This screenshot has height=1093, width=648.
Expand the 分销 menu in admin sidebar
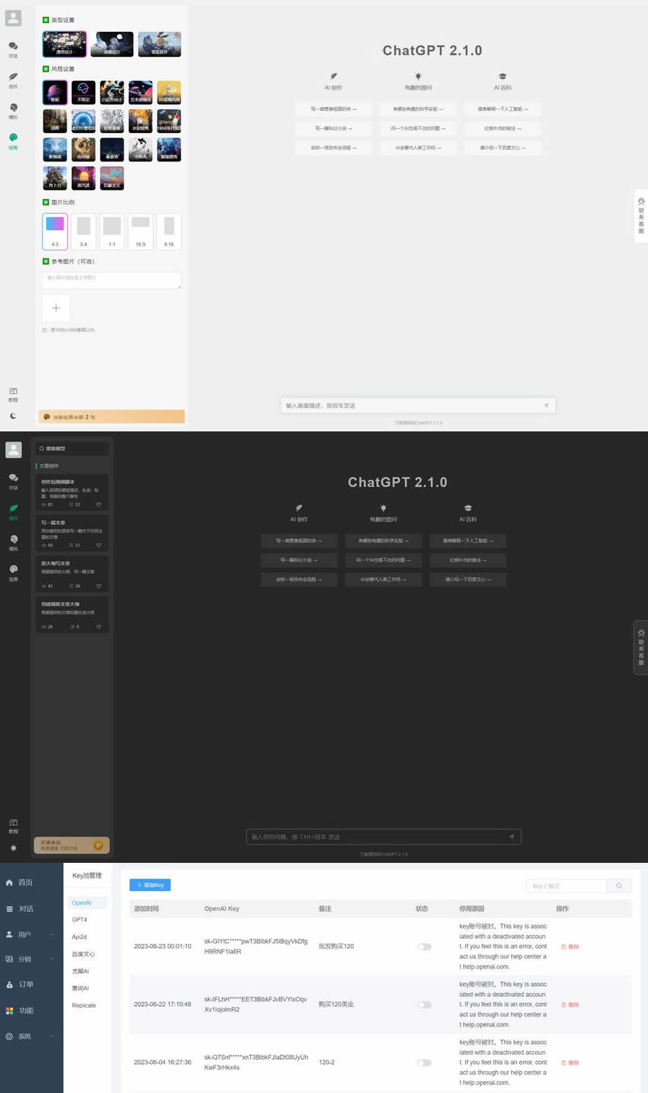click(x=31, y=959)
